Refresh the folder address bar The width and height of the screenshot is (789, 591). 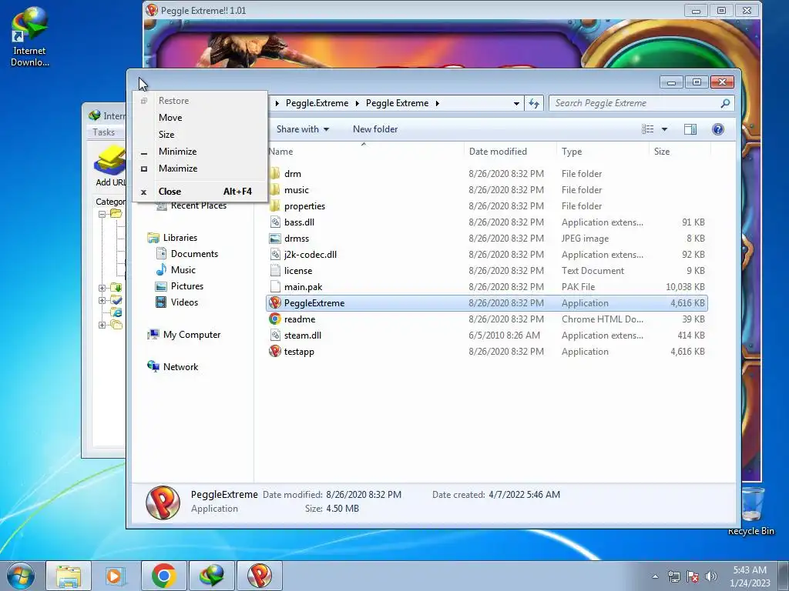(534, 104)
